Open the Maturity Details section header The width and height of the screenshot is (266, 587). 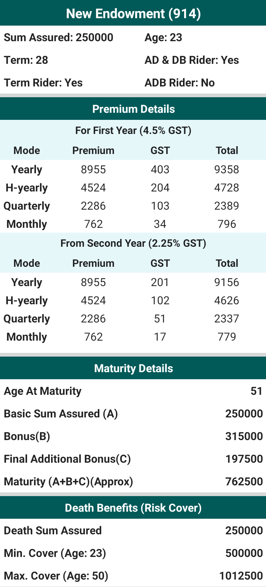click(133, 368)
